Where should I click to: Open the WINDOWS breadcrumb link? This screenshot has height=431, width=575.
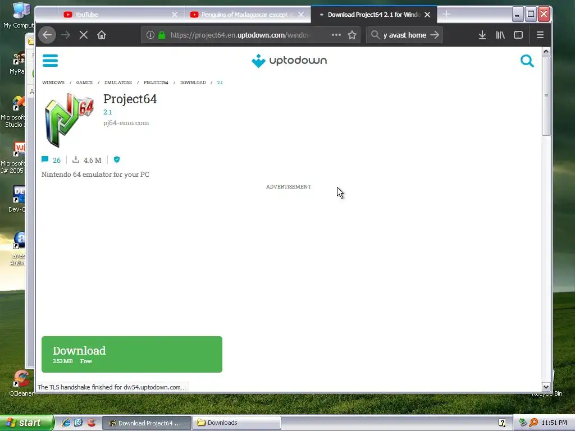pos(53,82)
